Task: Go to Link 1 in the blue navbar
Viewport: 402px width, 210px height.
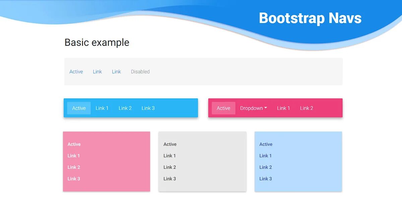Action: tap(102, 108)
